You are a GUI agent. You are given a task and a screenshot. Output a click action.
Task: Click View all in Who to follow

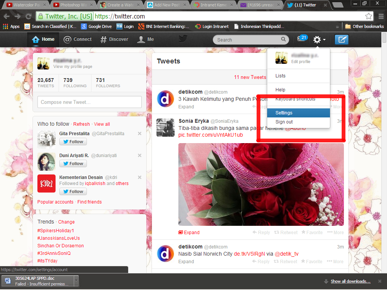[102, 124]
